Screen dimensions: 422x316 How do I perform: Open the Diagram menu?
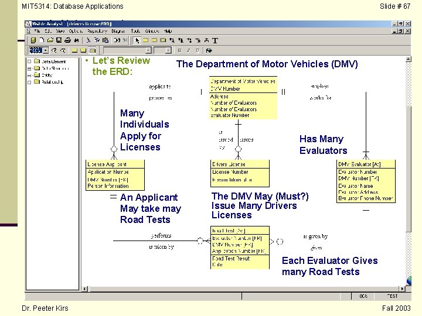pos(118,31)
